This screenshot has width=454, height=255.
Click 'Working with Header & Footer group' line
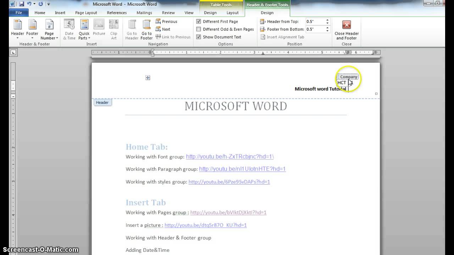coord(168,238)
